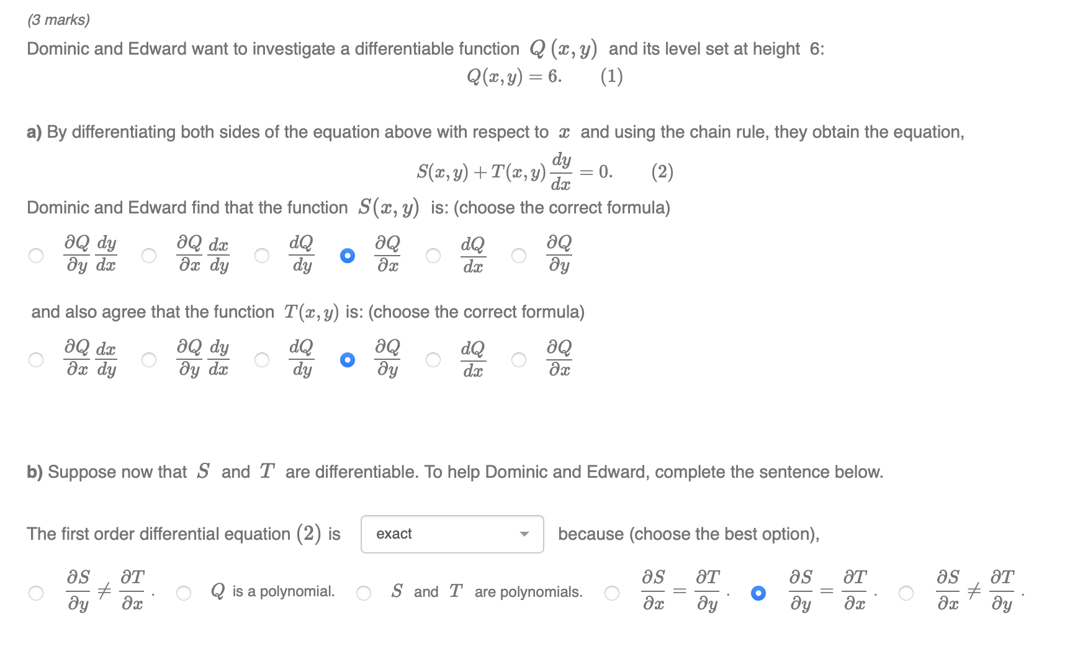Select ∂Q/∂x as the last option for T(x,y)
The height and width of the screenshot is (649, 1070).
(x=519, y=359)
